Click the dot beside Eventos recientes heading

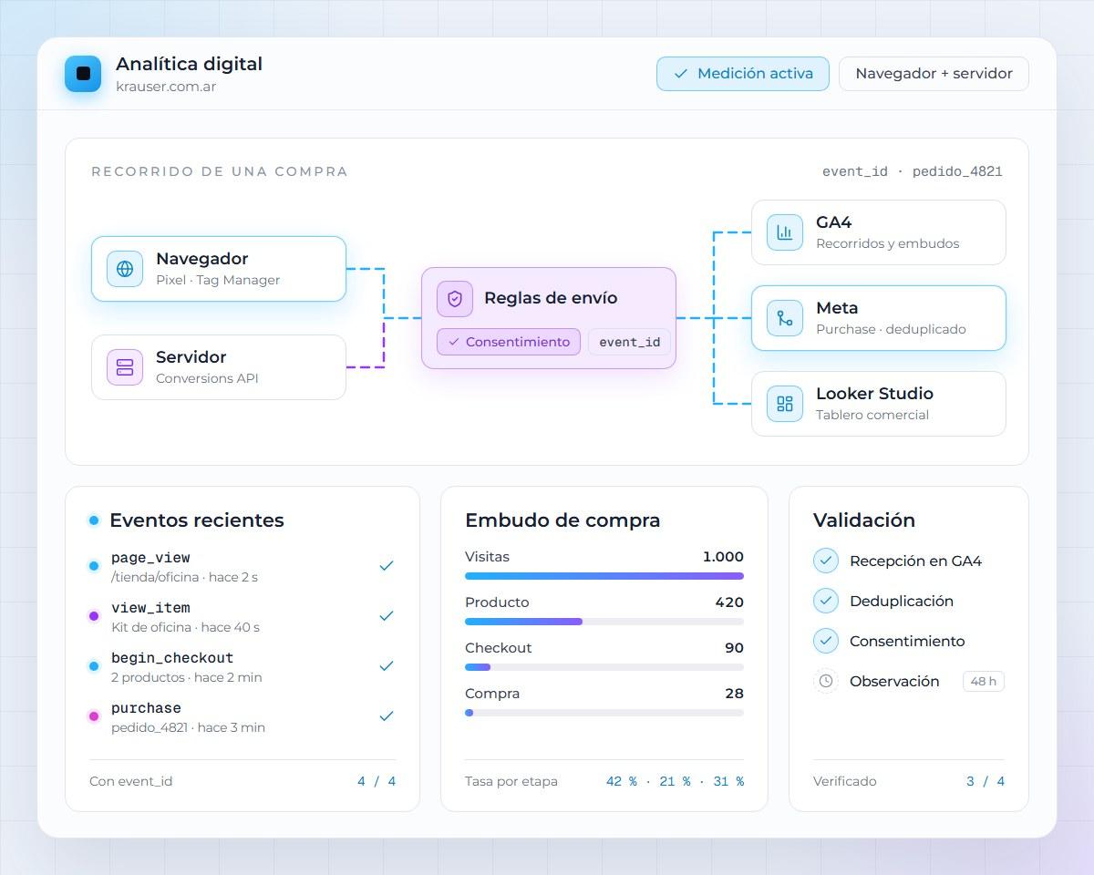(94, 520)
